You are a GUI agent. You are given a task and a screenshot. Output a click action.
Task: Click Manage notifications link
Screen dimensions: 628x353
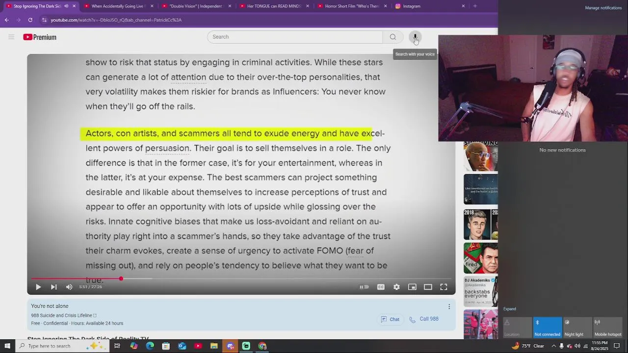click(603, 8)
